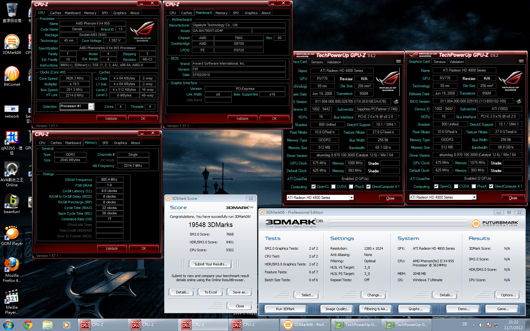The height and width of the screenshot is (331, 530).
Task: Toggle DirectCompute 4.1 checkbox in left GPU-Z
Action: (368, 187)
